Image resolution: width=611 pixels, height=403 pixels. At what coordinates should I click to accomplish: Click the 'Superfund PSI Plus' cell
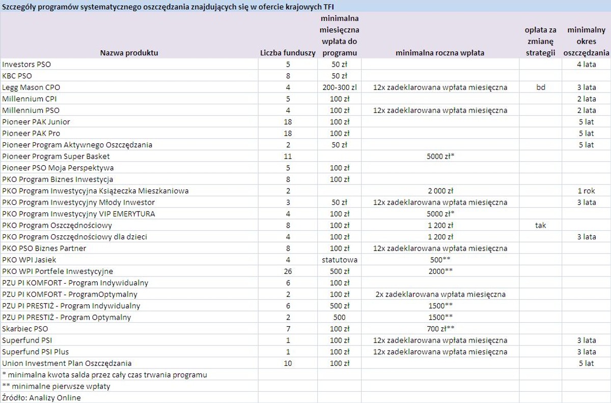pos(36,352)
